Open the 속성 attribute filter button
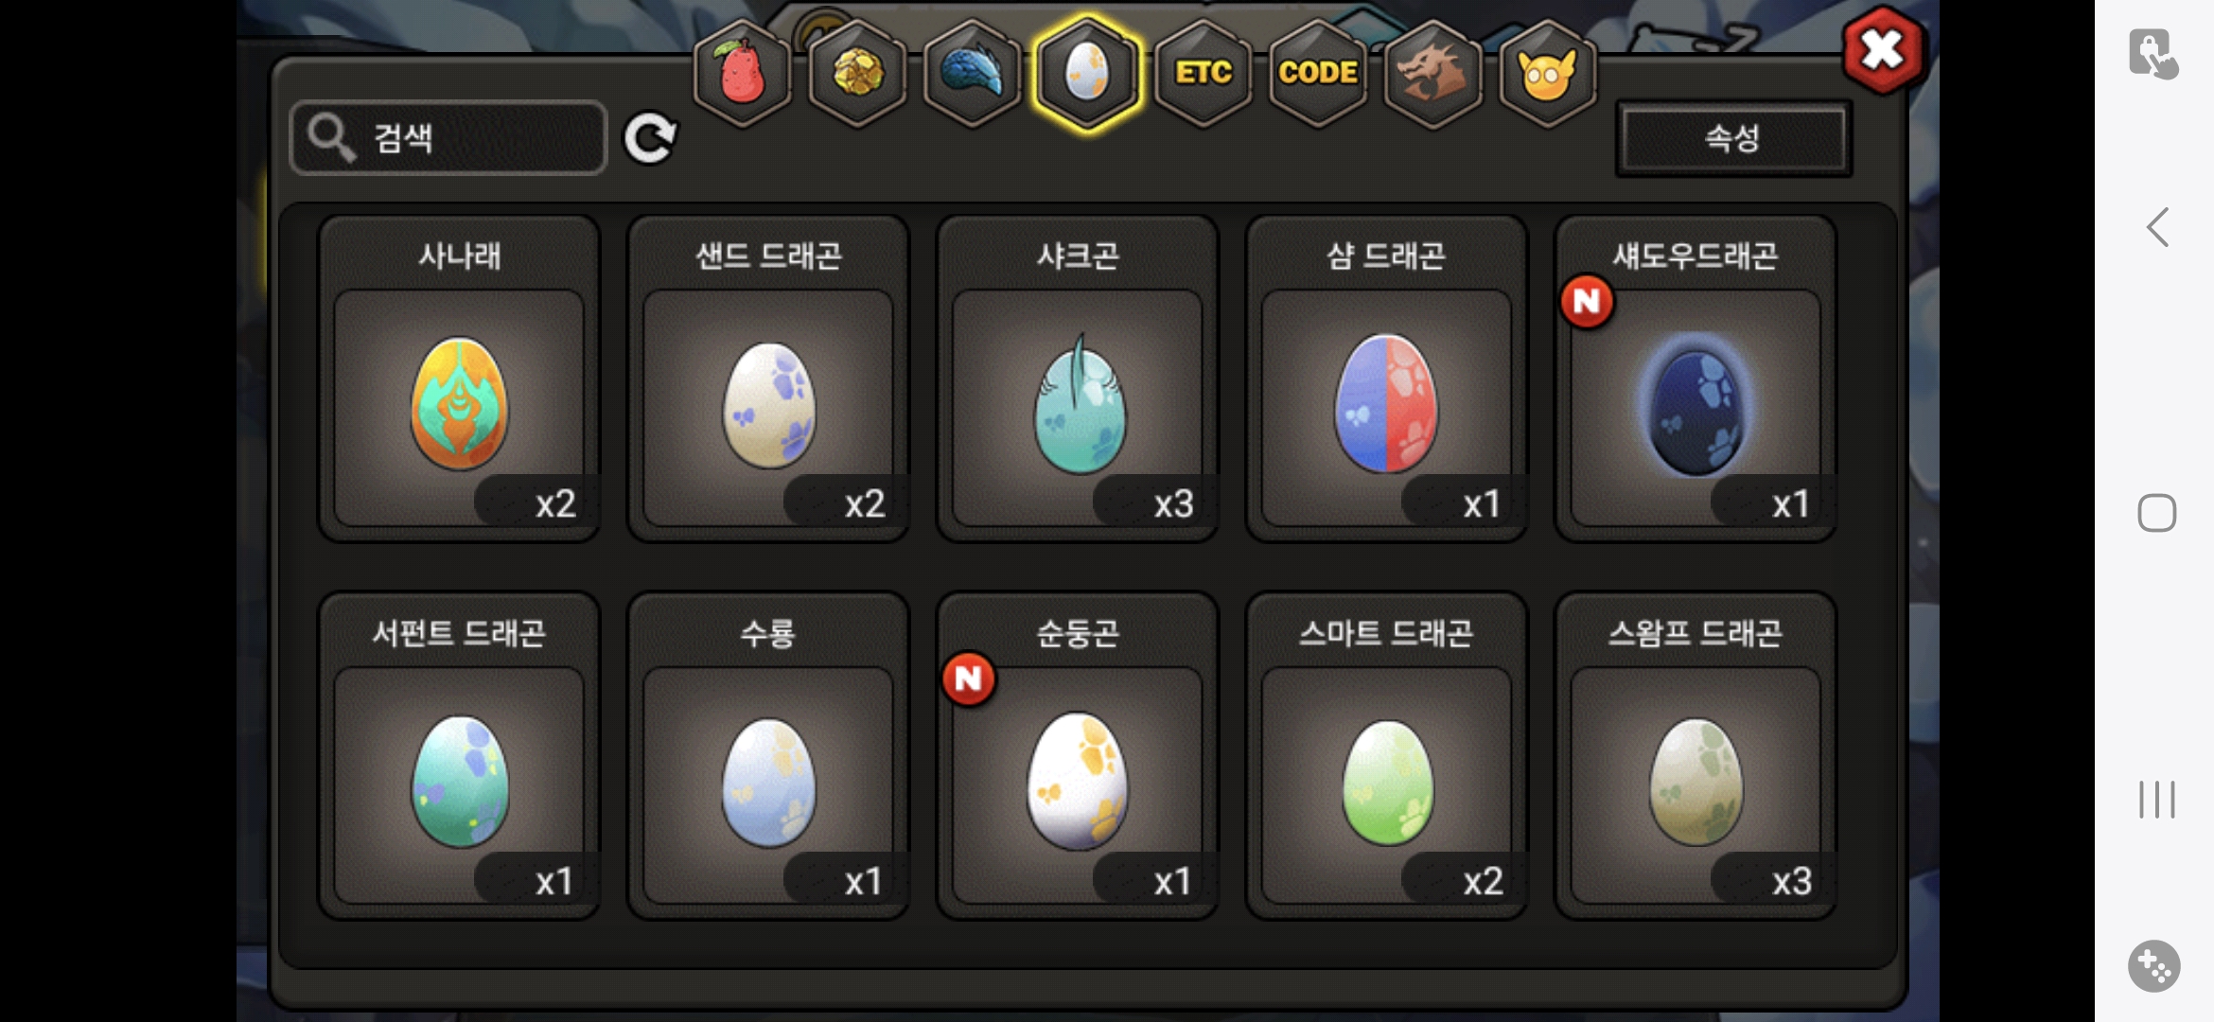 (1733, 138)
